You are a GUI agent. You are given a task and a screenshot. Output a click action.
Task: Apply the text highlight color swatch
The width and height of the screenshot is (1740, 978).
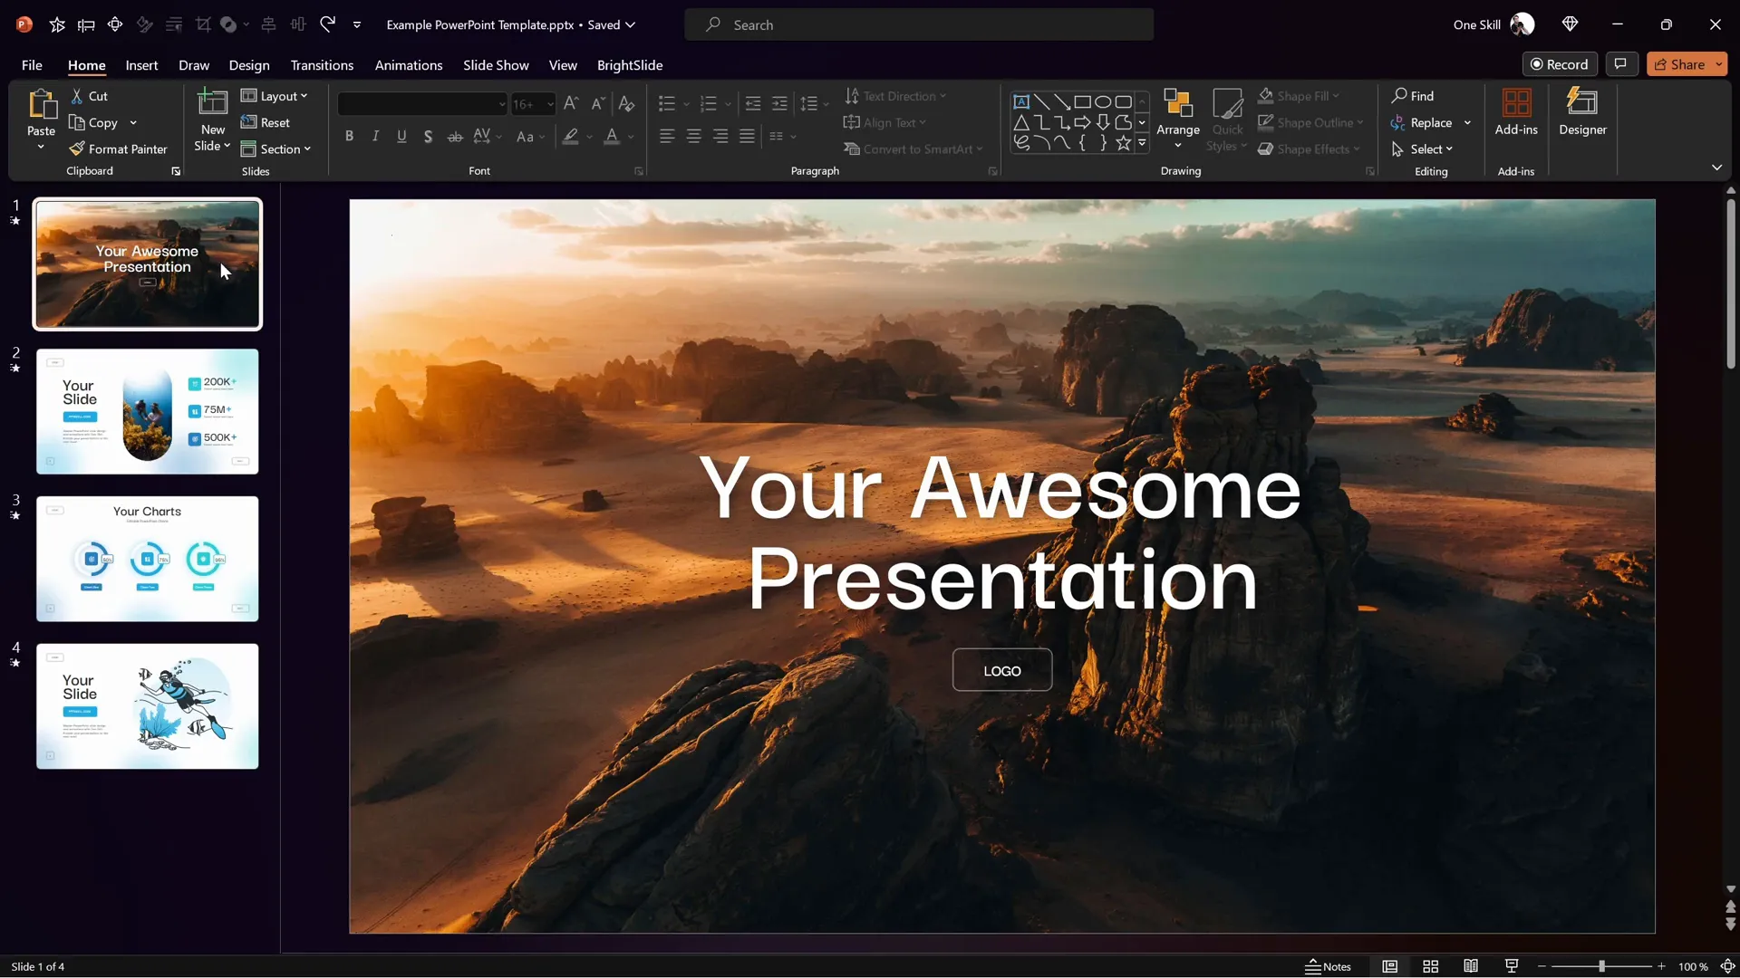tap(570, 136)
